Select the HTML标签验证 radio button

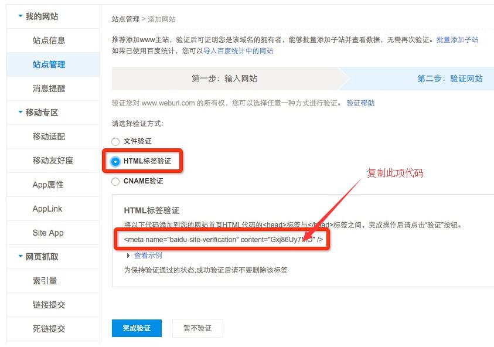pos(115,160)
